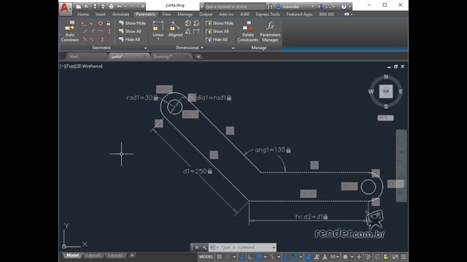Toggle Polar tracking in status bar
Screen dimensions: 467x262
point(259,257)
